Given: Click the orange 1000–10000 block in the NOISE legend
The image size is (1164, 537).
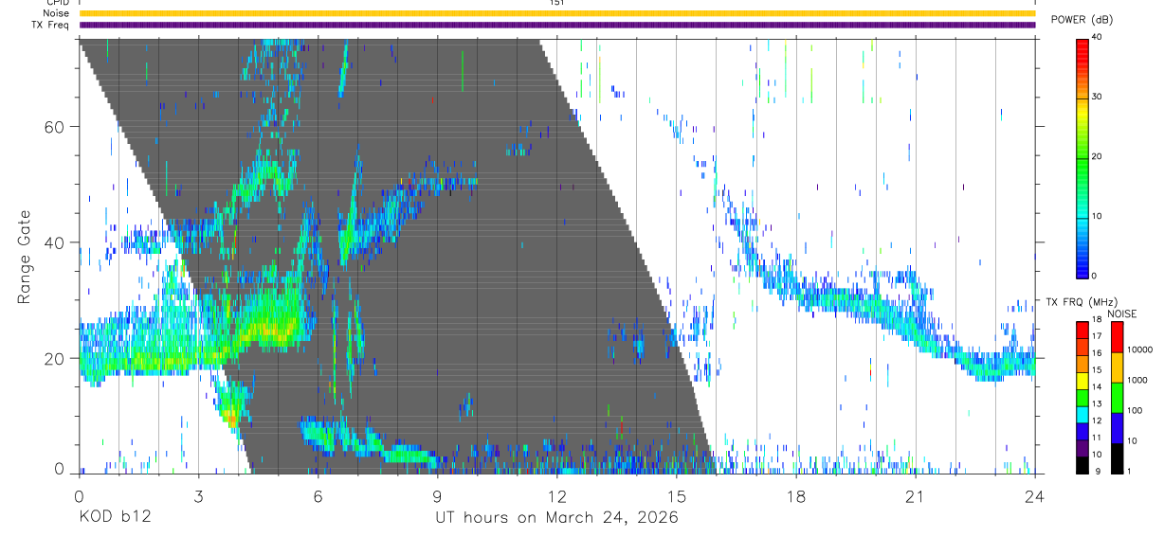Looking at the screenshot, I should [x=1117, y=367].
